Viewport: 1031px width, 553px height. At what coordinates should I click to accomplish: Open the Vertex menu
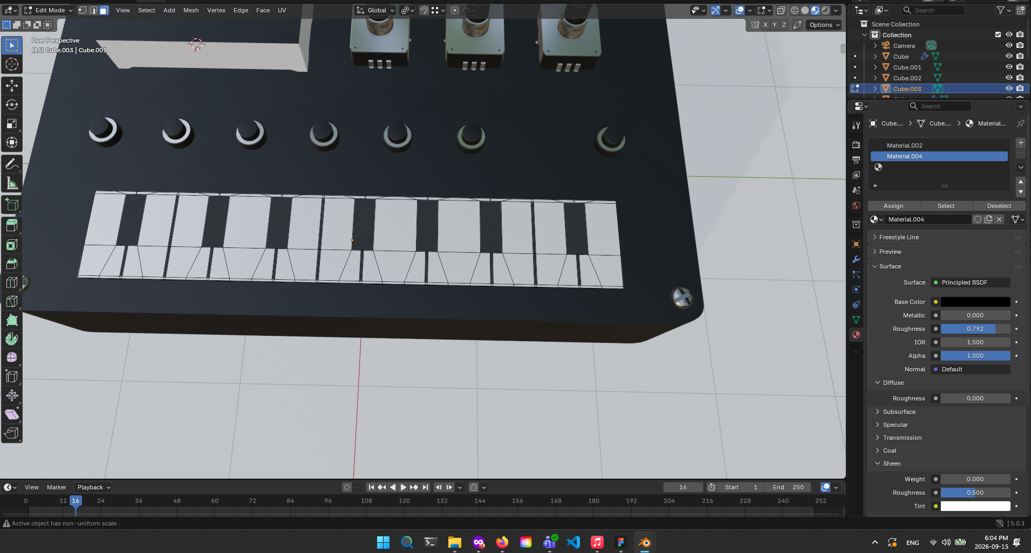[x=216, y=10]
